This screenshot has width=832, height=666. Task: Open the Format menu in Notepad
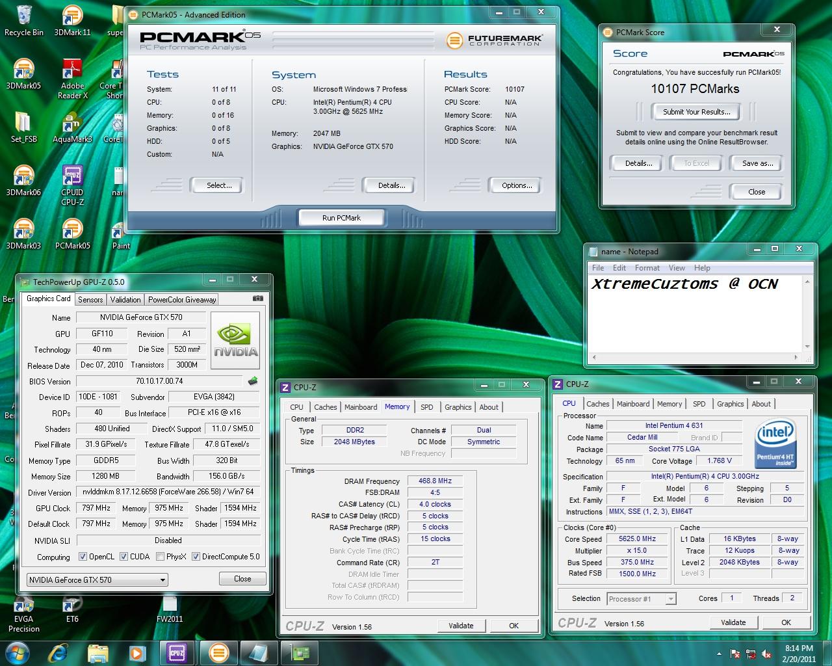647,268
